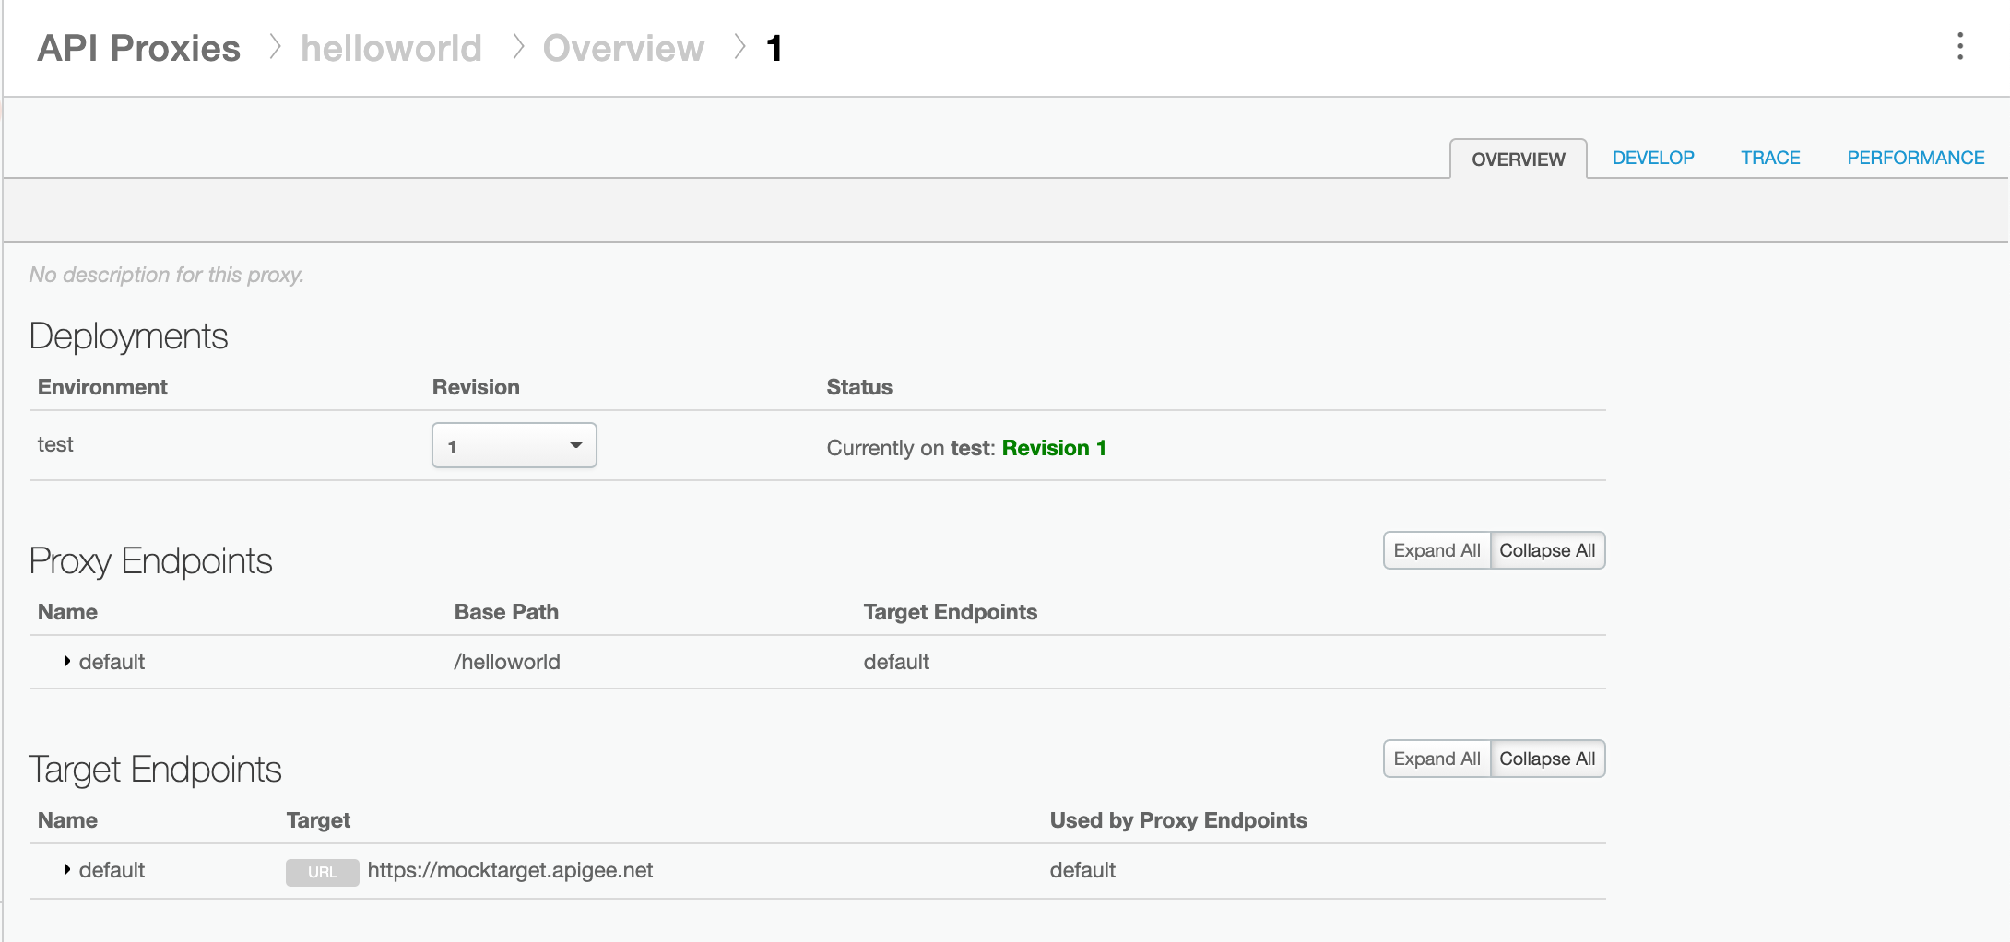The image size is (2010, 942).
Task: Click Overview in the breadcrumb
Action: coord(623,48)
